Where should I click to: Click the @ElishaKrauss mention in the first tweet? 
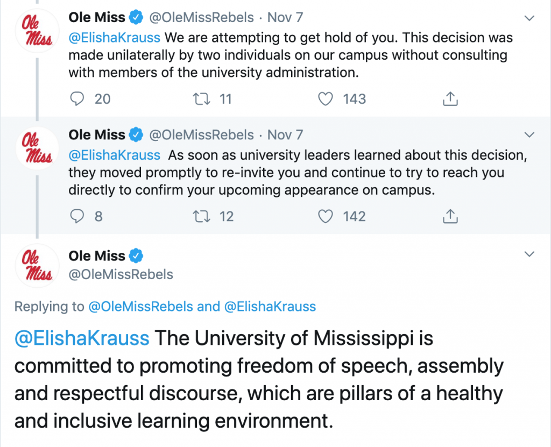point(114,38)
